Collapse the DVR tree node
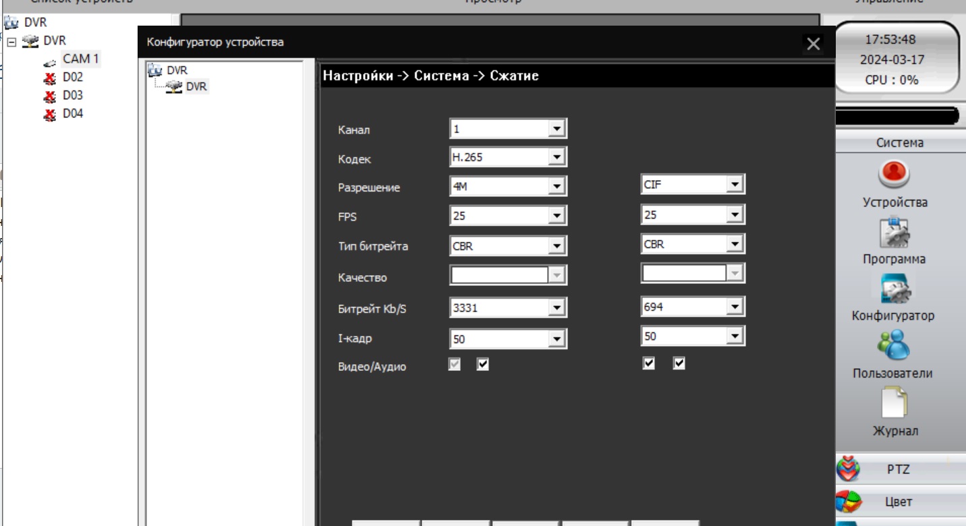This screenshot has height=526, width=966. pos(11,41)
